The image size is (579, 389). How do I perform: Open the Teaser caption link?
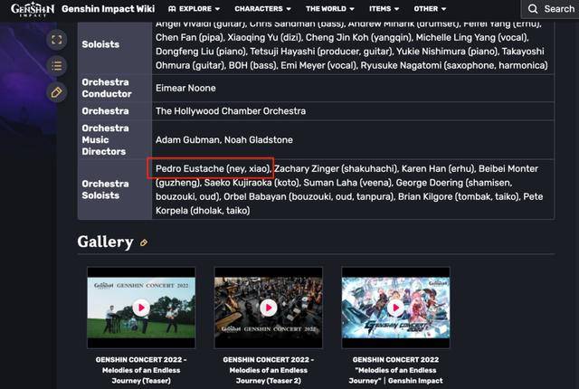tap(141, 370)
